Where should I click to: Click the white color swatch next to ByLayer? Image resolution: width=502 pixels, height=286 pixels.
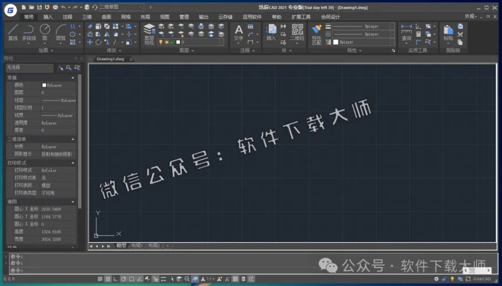click(45, 84)
